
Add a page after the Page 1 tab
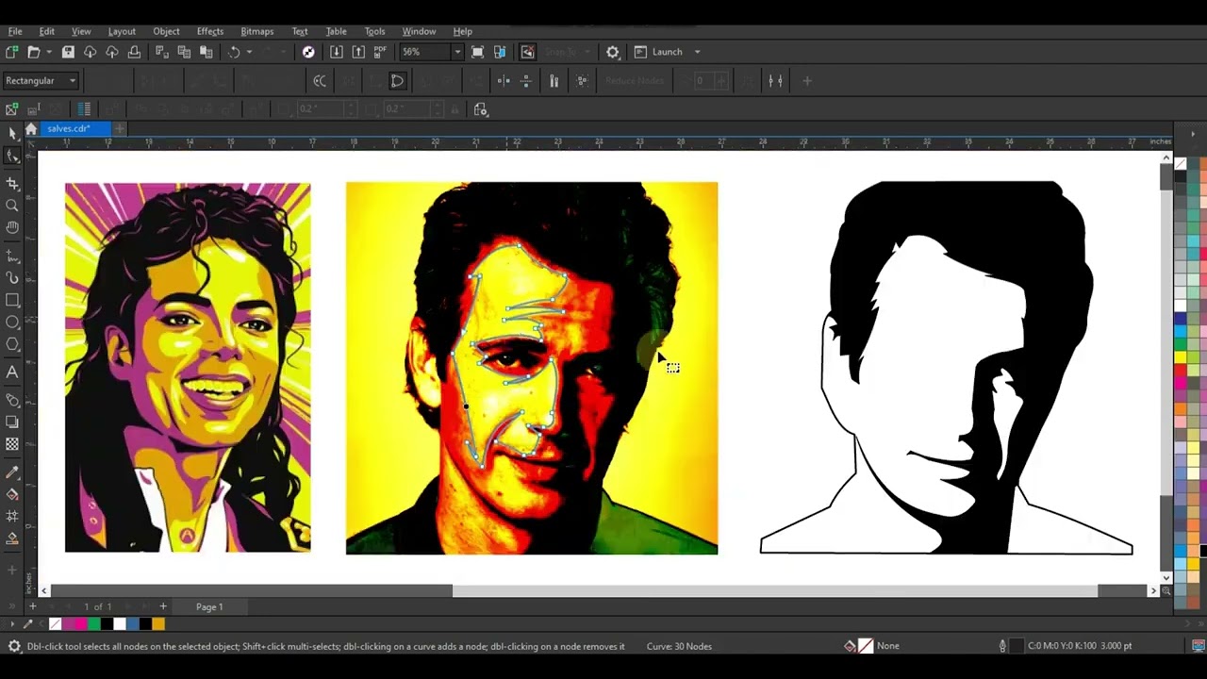162,606
